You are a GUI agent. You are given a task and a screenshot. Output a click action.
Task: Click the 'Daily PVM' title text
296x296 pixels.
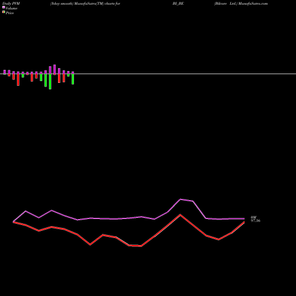tap(11, 4)
